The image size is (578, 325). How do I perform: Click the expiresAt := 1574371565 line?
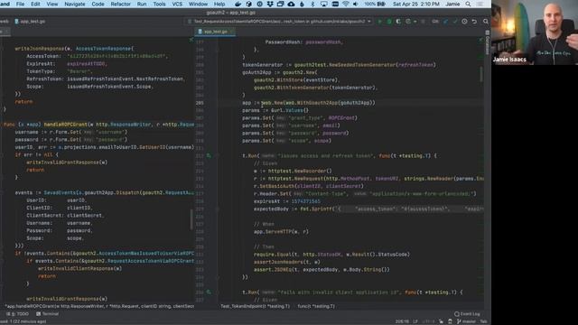pos(287,201)
